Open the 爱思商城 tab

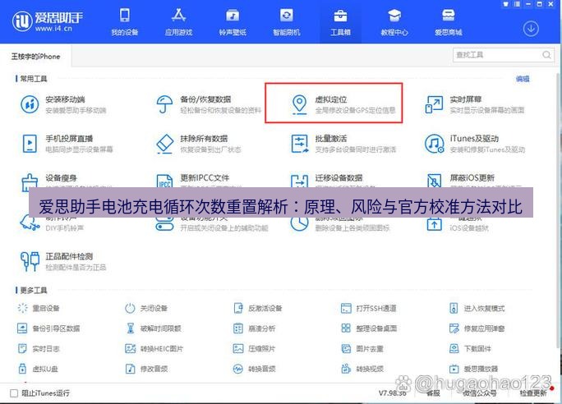449,22
